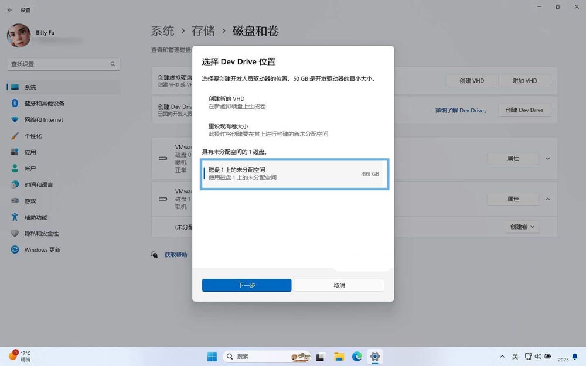Click the 查找设置 search field
586x366 pixels.
click(x=63, y=64)
